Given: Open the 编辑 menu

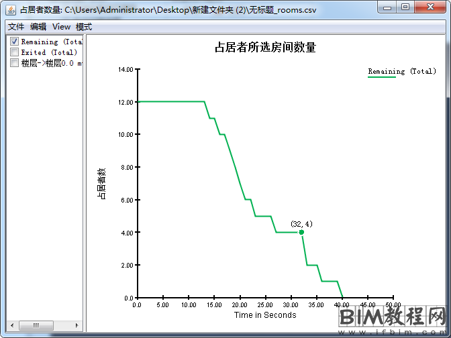Looking at the screenshot, I should click(38, 27).
